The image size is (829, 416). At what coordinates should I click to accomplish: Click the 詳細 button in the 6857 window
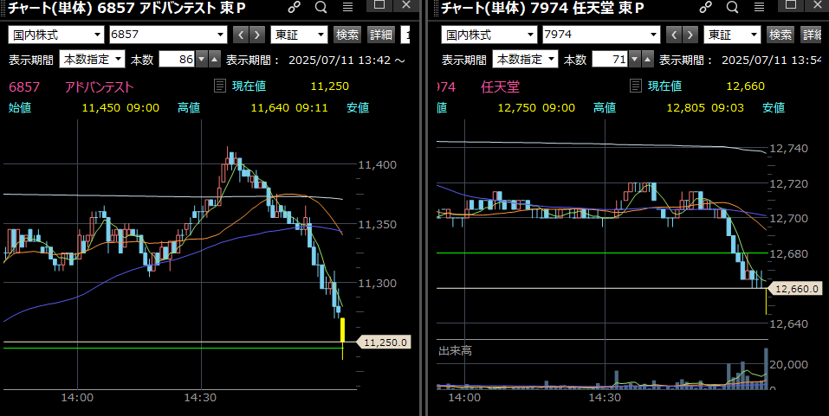(381, 35)
